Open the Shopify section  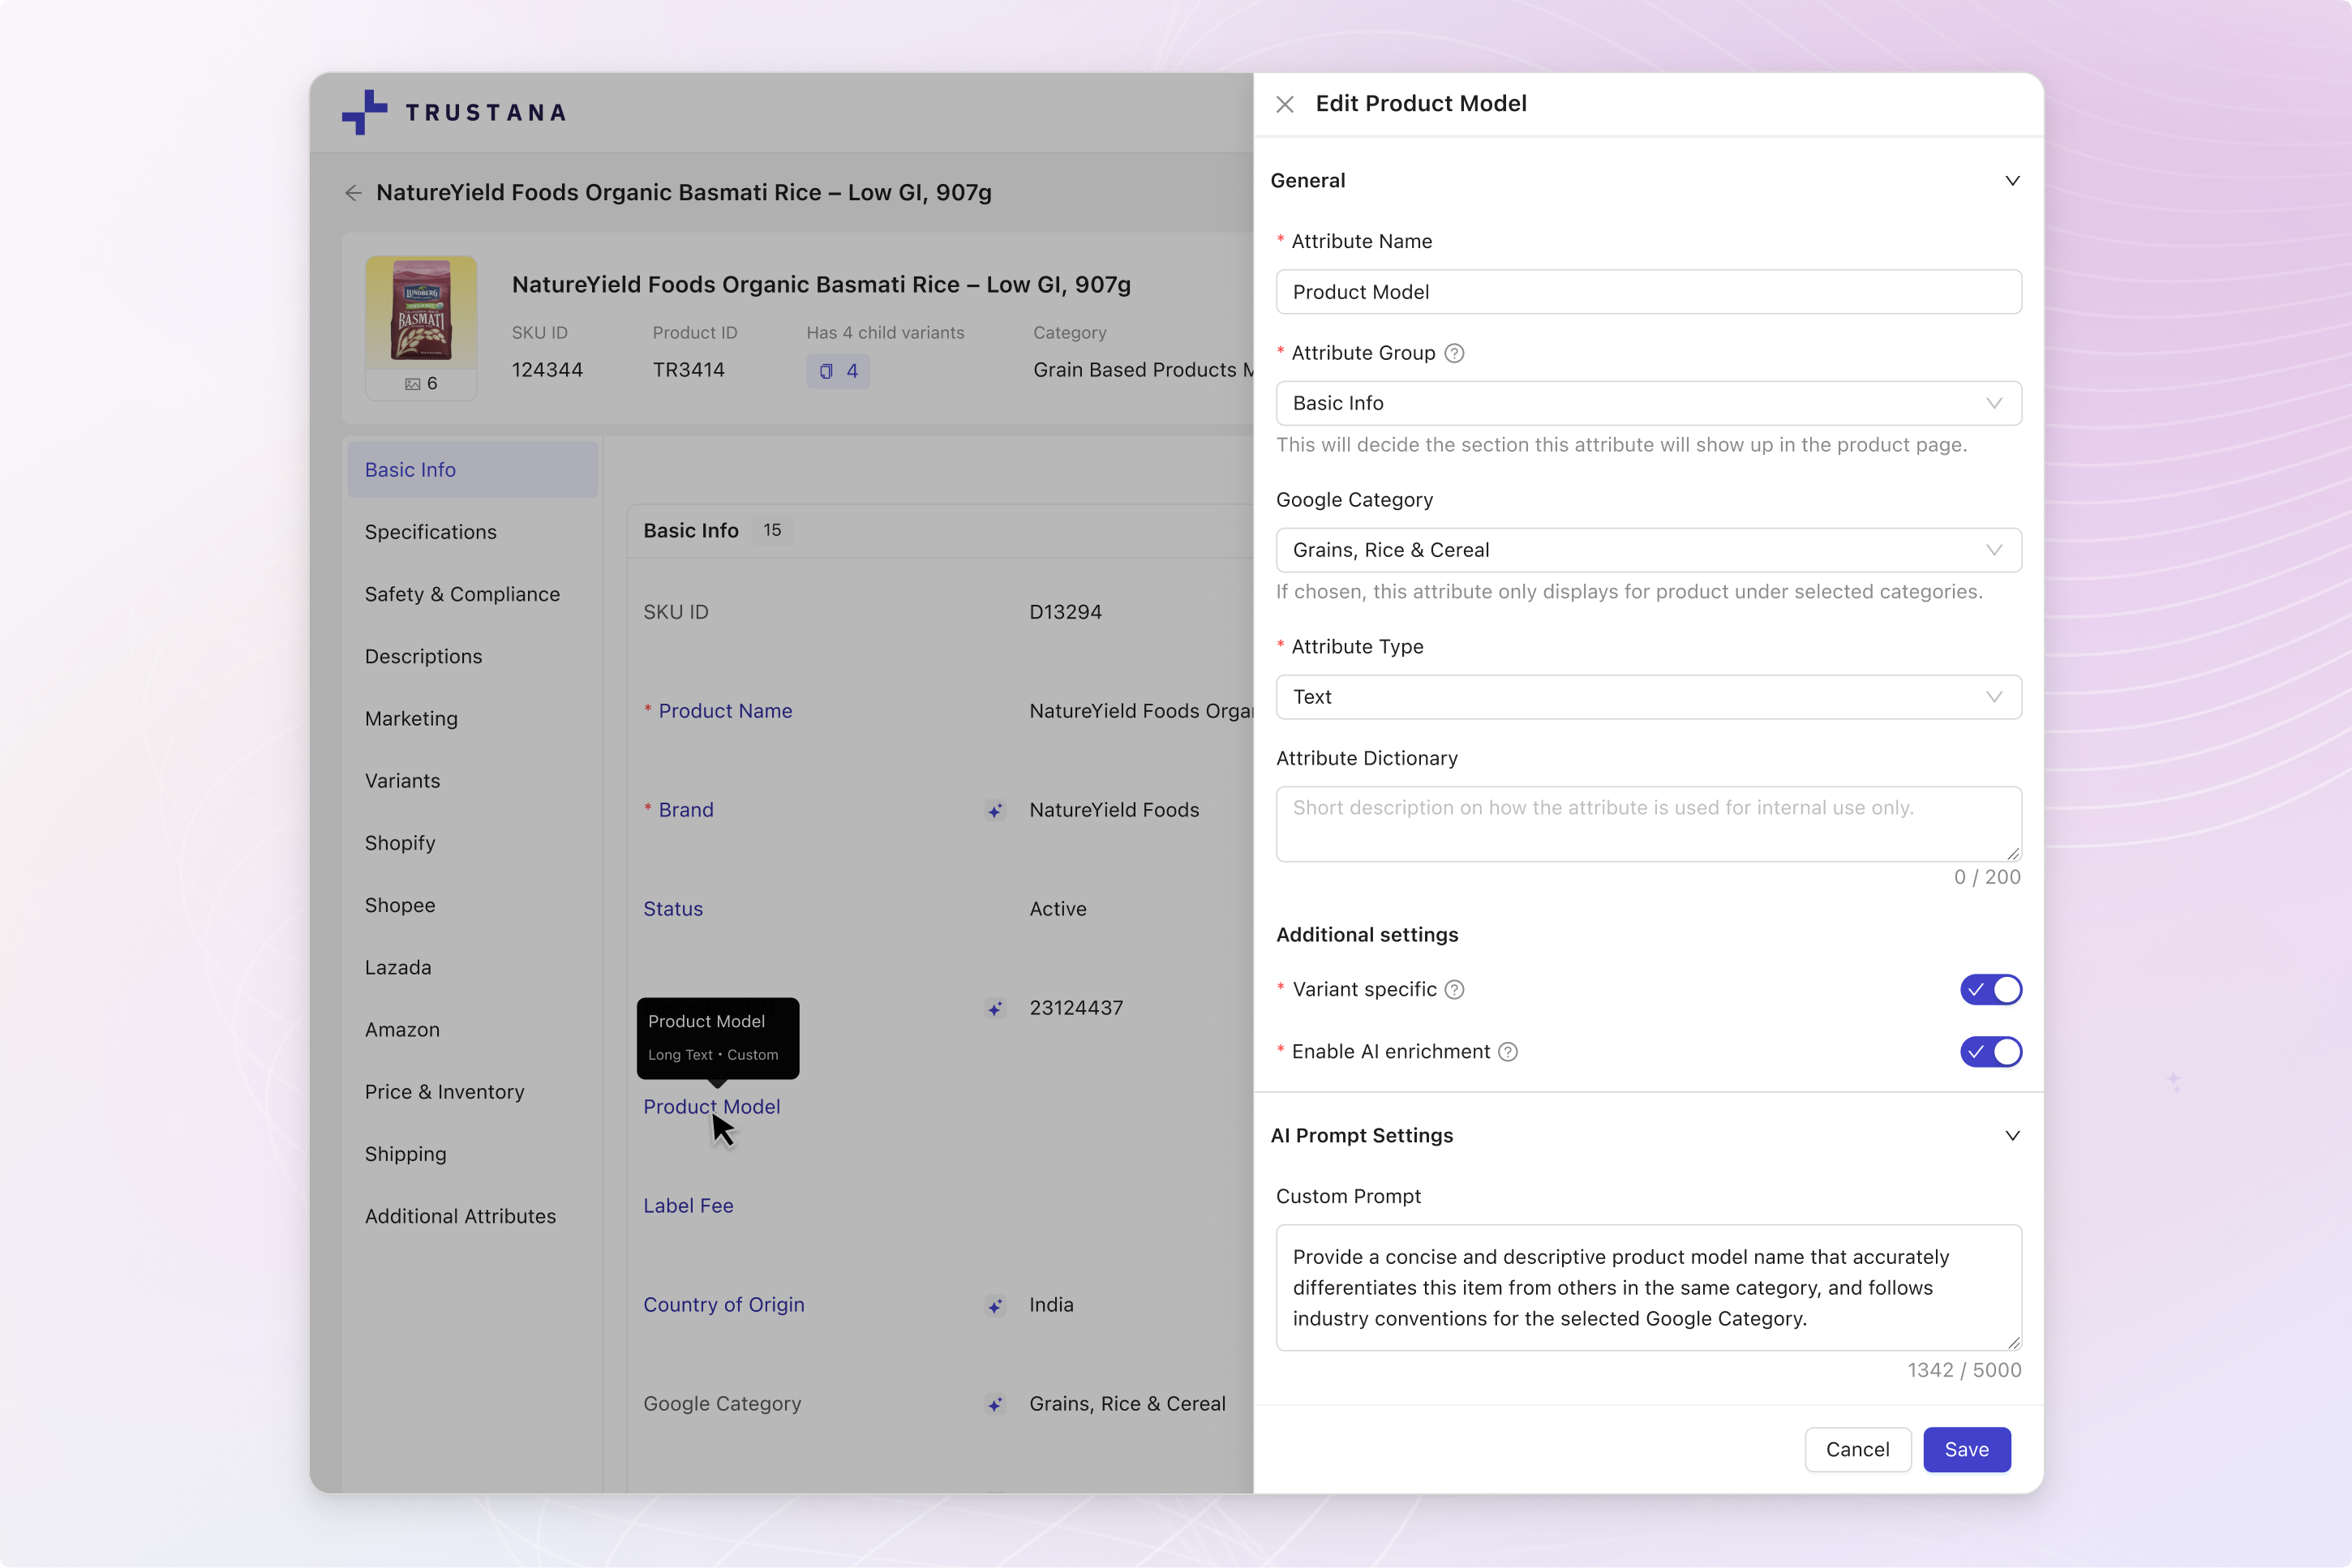pos(400,843)
